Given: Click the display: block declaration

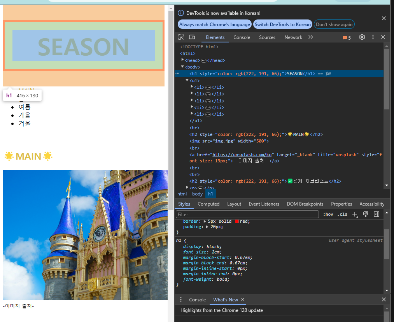Looking at the screenshot, I should [x=202, y=246].
